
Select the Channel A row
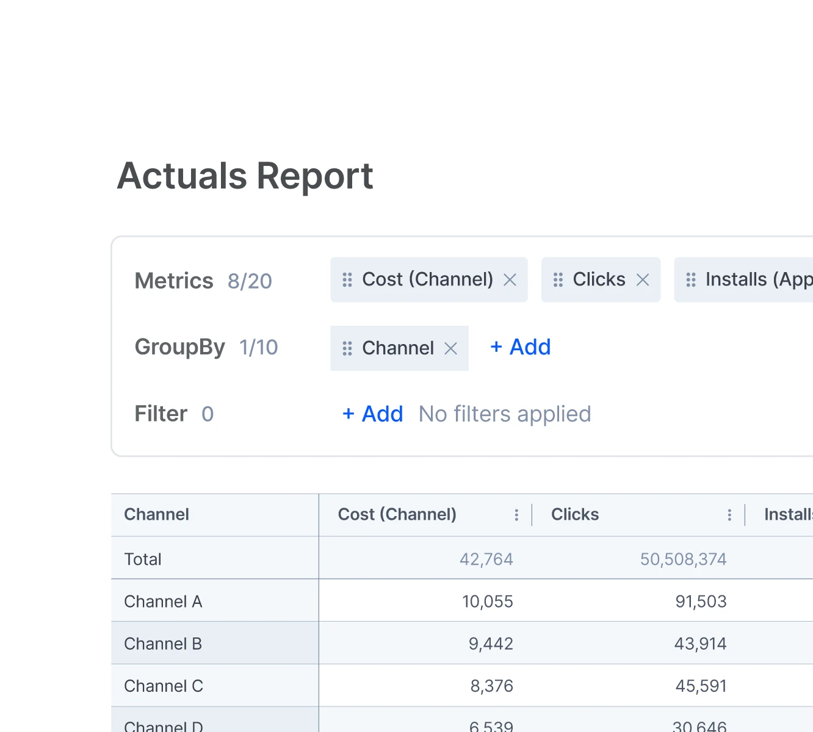(163, 601)
